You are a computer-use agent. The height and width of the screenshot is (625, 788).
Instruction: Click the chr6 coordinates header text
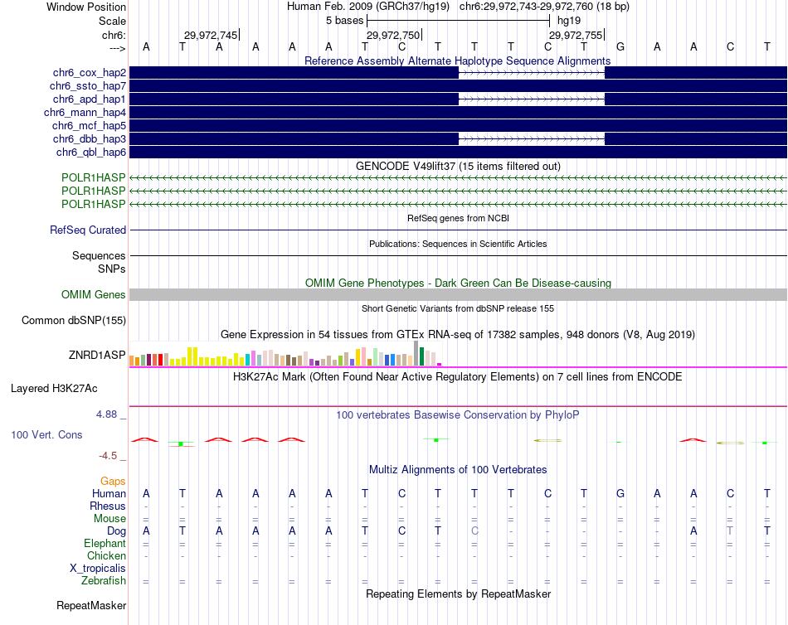(544, 7)
